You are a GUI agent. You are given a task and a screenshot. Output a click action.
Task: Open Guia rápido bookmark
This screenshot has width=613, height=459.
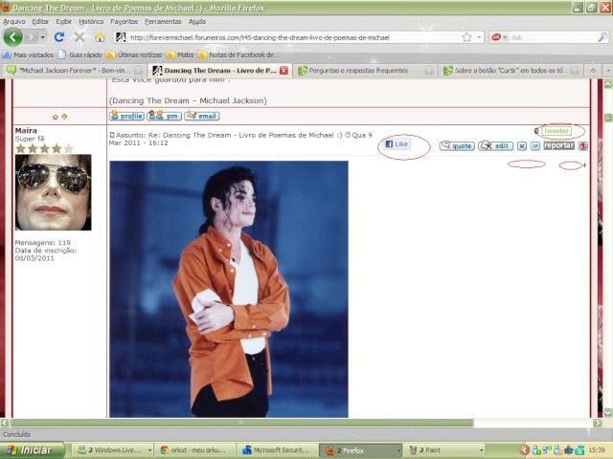(x=79, y=55)
